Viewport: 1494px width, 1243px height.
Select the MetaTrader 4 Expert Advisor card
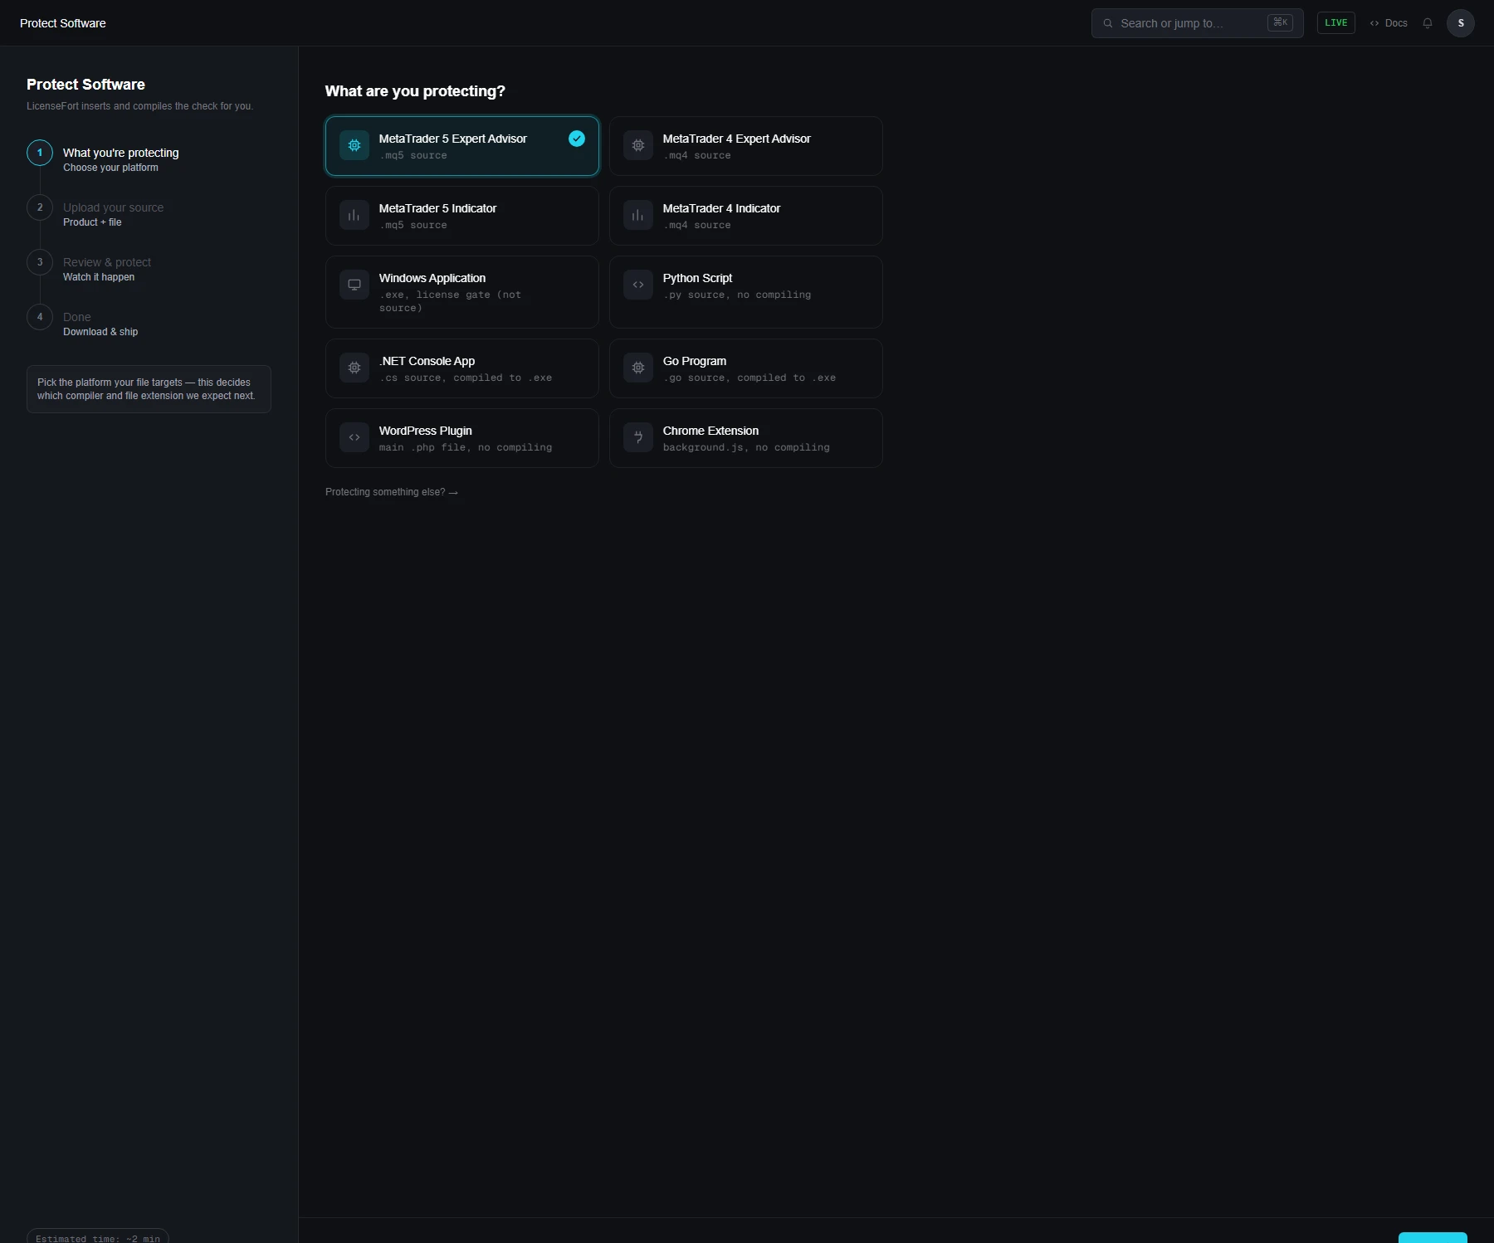(745, 146)
